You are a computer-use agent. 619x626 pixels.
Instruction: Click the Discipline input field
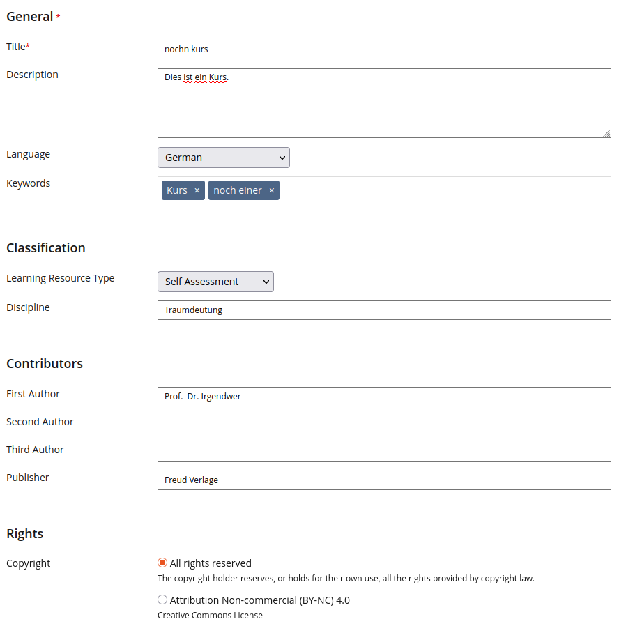(x=384, y=310)
